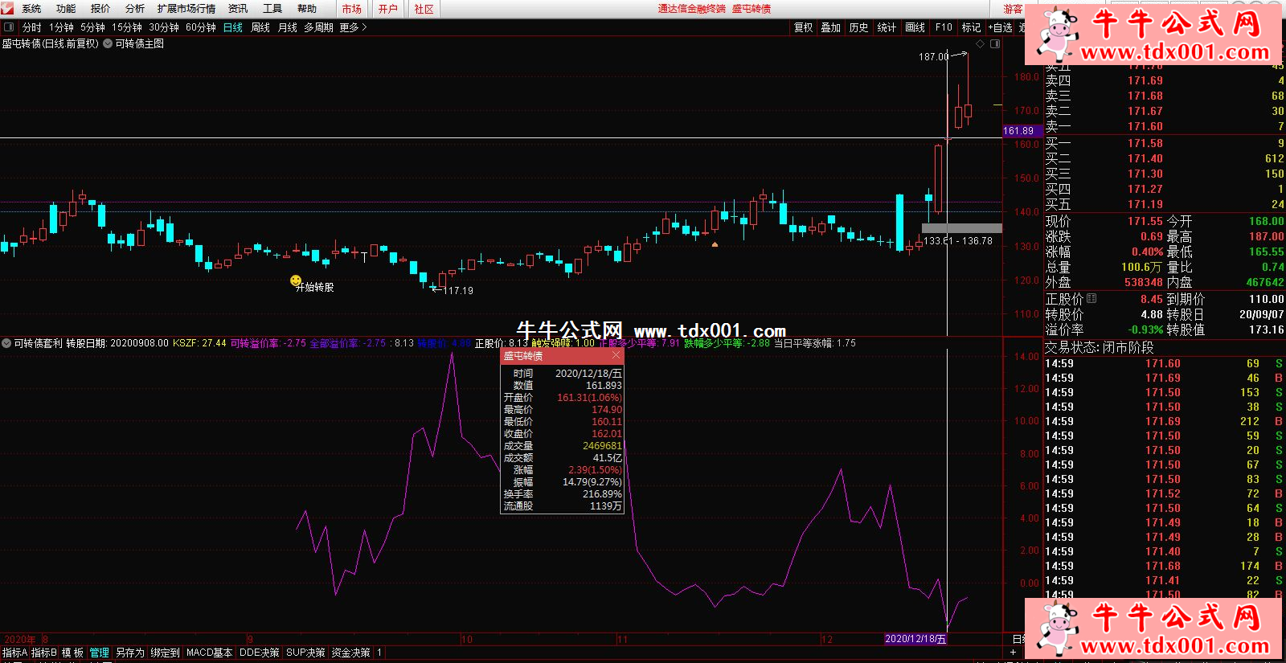Screen dimensions: 1286x663
Task: Open the 资讯 menu
Action: point(238,9)
